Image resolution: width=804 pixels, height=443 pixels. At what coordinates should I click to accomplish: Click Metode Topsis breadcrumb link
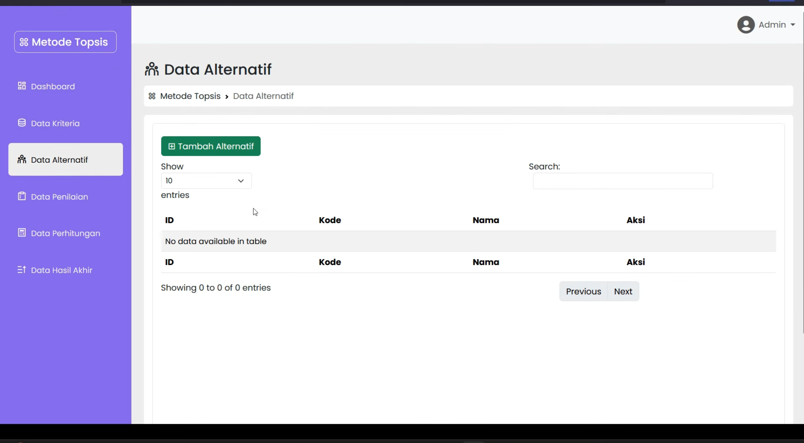pos(190,96)
